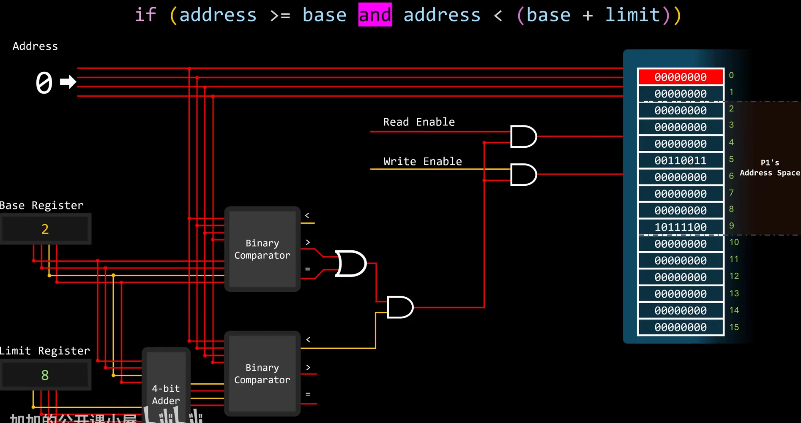Click the memory cell at address 7
The image size is (801, 423).
click(x=681, y=194)
